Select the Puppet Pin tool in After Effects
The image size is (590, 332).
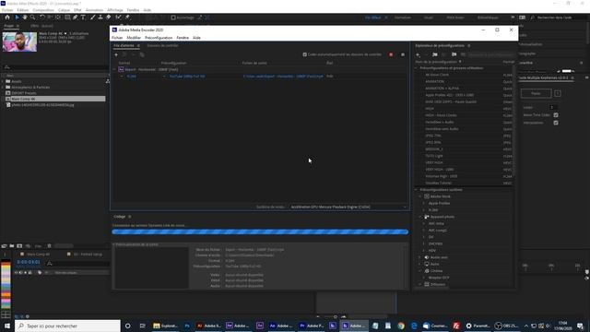point(127,18)
